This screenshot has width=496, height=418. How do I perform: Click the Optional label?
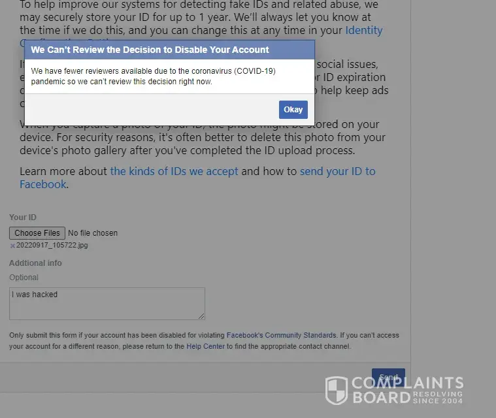(x=24, y=278)
